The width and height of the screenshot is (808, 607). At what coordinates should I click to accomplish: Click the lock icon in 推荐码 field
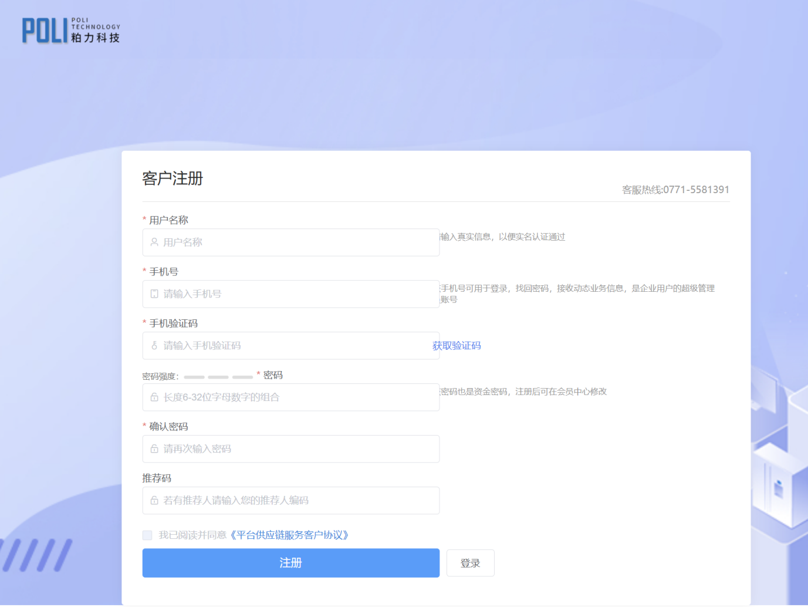153,500
